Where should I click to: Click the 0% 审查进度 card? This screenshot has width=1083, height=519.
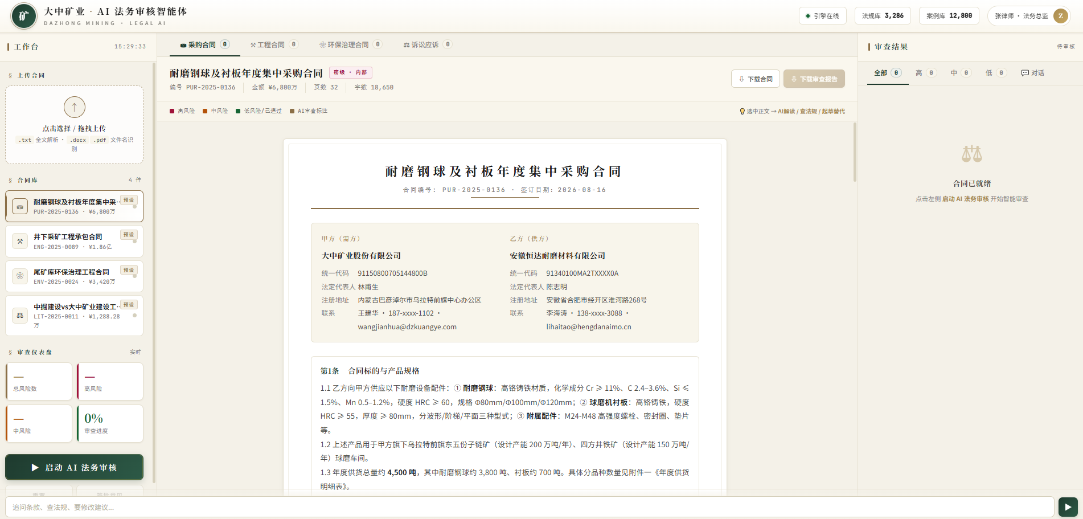(110, 423)
